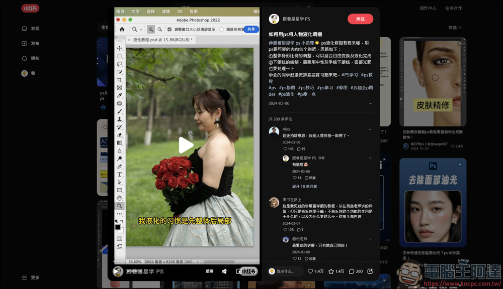Enable '缩放所有窗口' checkbox
The image size is (503, 289).
point(221,29)
